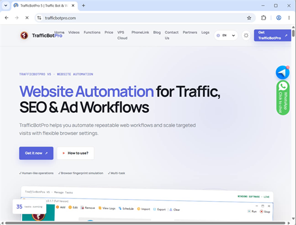The image size is (296, 225).
Task: Click the vertical scrollbar thumb
Action: pos(293,33)
